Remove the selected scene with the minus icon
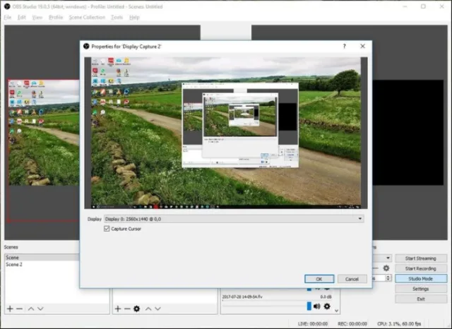452x329 pixels. coord(19,309)
